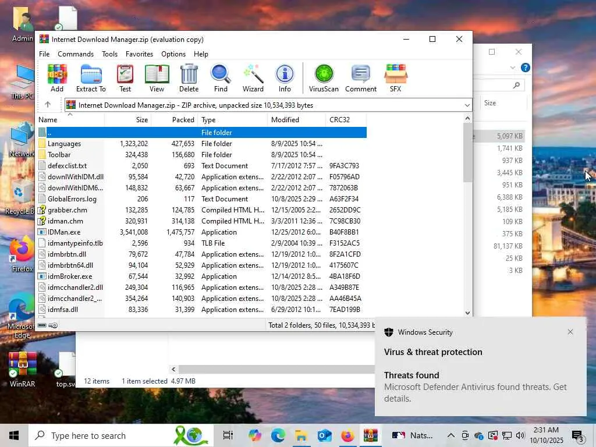Open the Extract To tool
596x447 pixels.
click(91, 79)
